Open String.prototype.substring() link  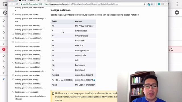pos(30,88)
